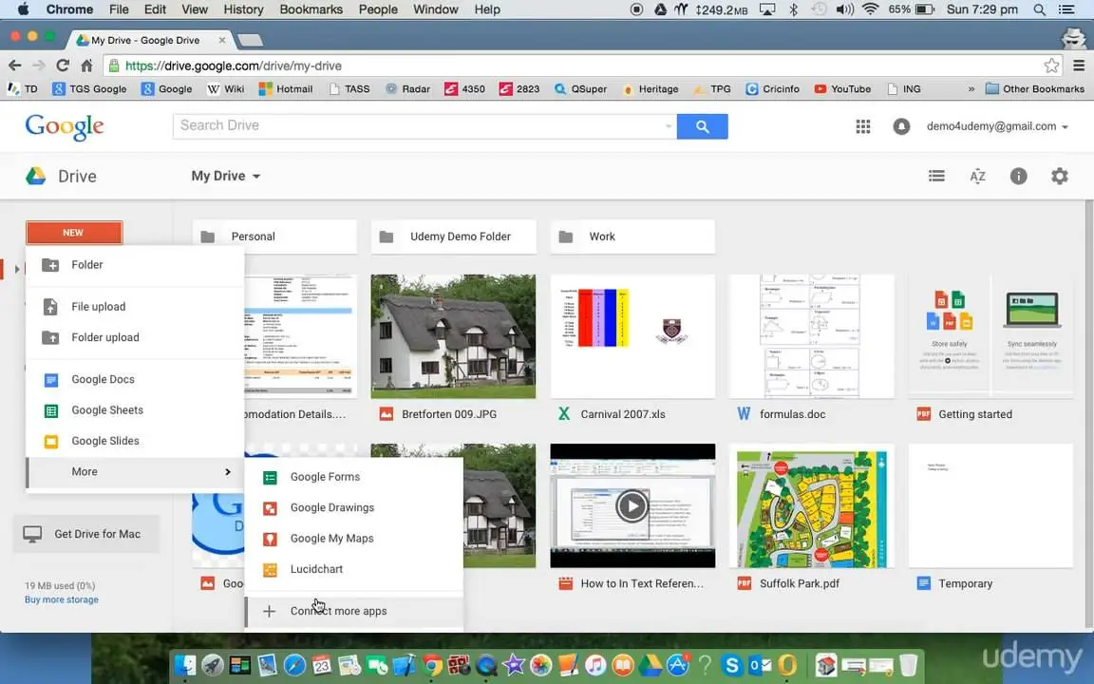Expand the More submenu arrow
1094x684 pixels.
(228, 472)
